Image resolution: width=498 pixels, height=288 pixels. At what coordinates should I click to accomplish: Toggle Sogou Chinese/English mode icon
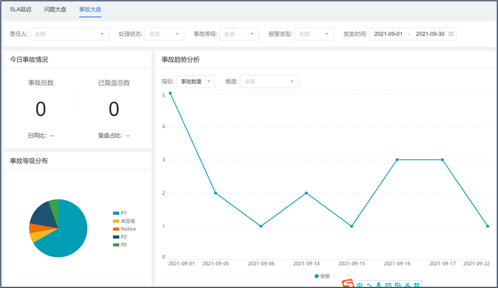click(359, 285)
